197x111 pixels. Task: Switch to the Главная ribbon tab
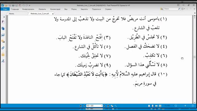click(x=15, y=9)
